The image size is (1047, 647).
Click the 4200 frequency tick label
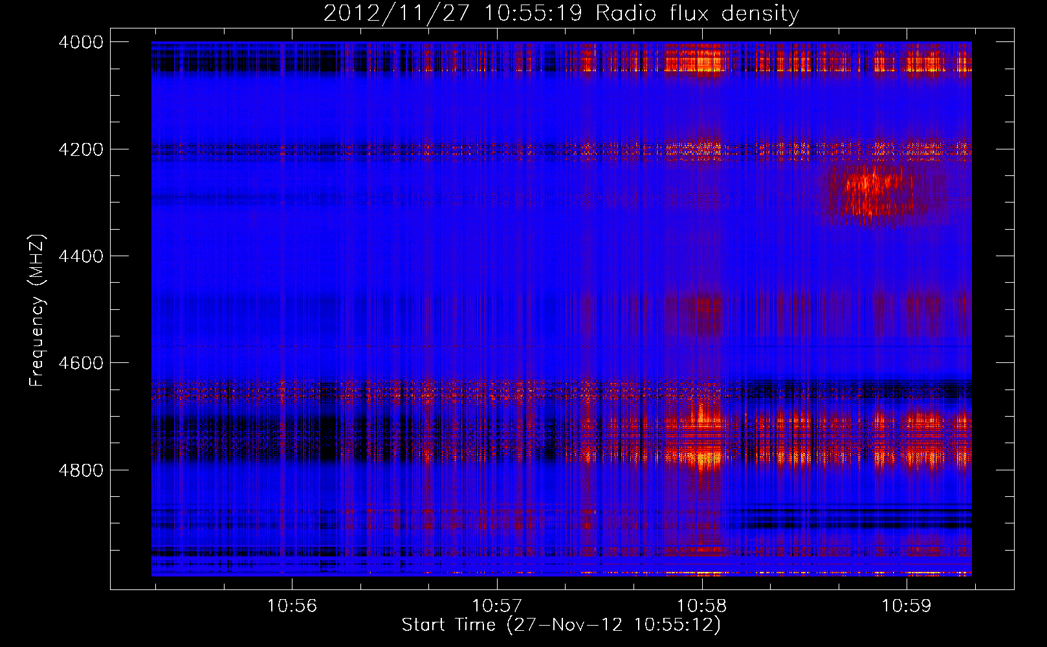click(x=81, y=149)
